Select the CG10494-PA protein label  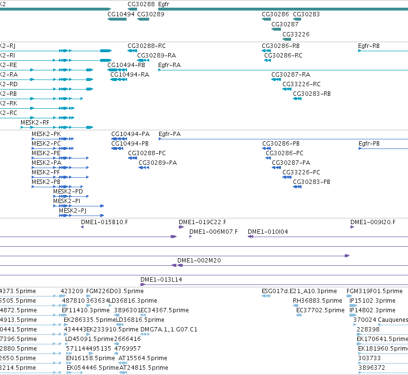pyautogui.click(x=130, y=134)
